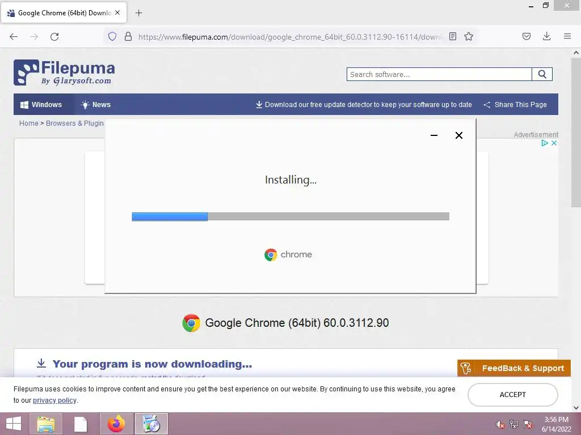Screen dimensions: 581x435
Task: Switch to Firefox in the taskbar
Action: coord(116,424)
